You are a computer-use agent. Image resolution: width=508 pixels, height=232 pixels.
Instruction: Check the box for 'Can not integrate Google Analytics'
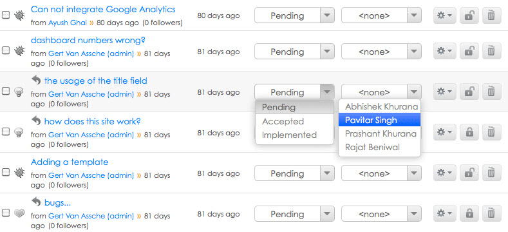[6, 15]
